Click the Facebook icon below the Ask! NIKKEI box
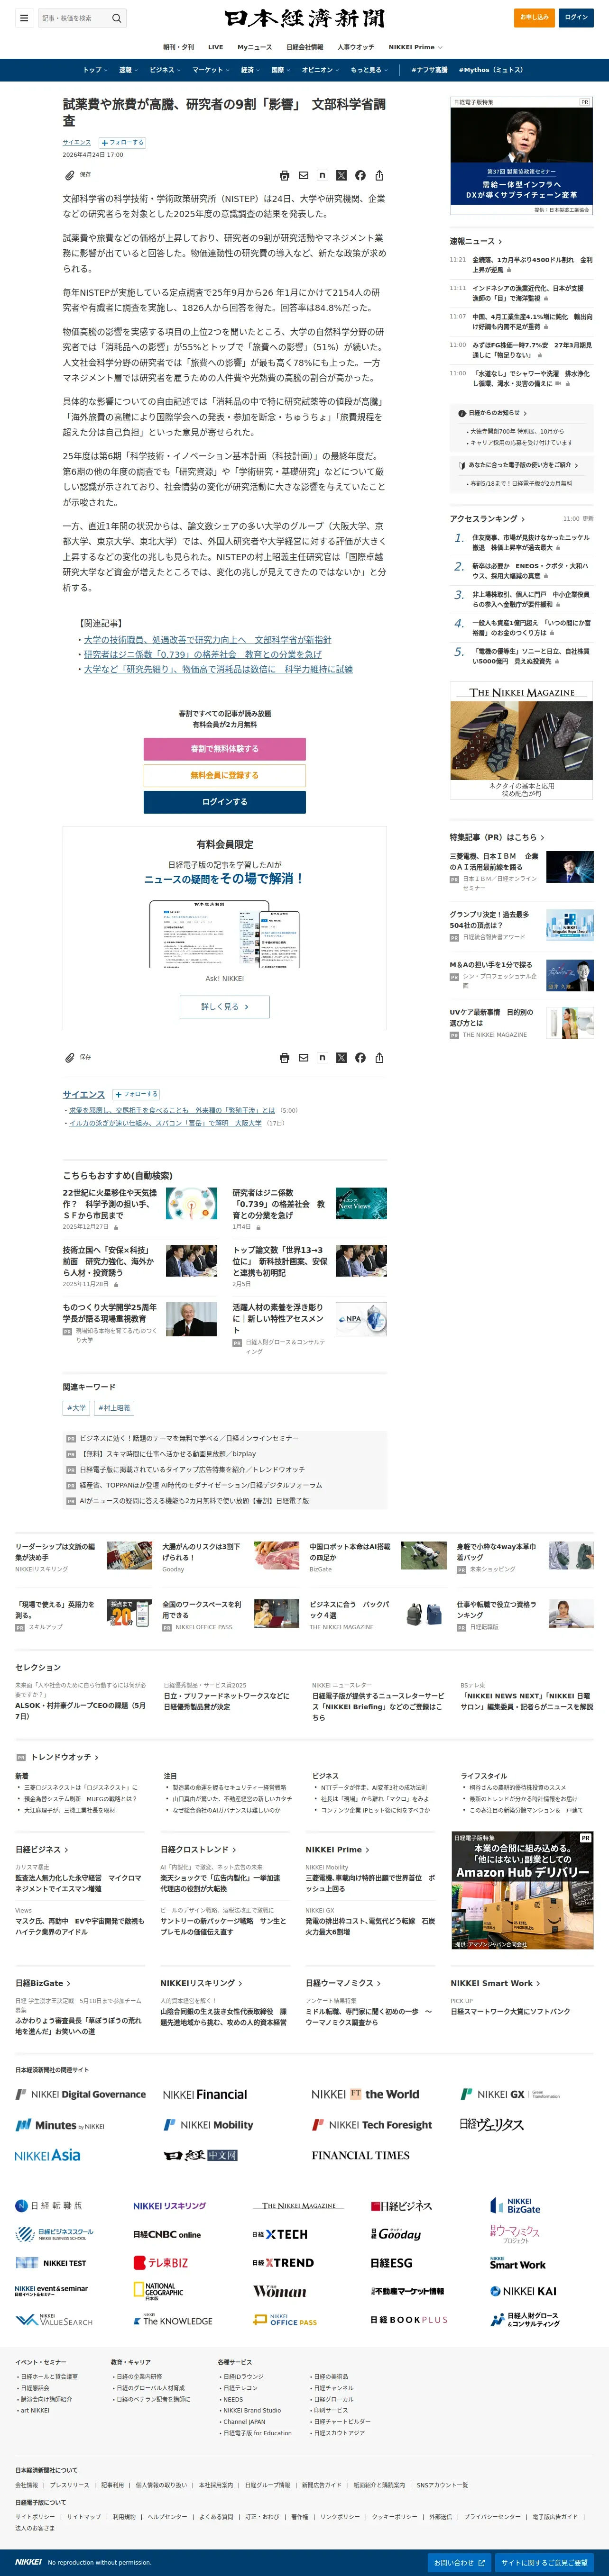Screen dimensions: 609x2576 pyautogui.click(x=360, y=1057)
